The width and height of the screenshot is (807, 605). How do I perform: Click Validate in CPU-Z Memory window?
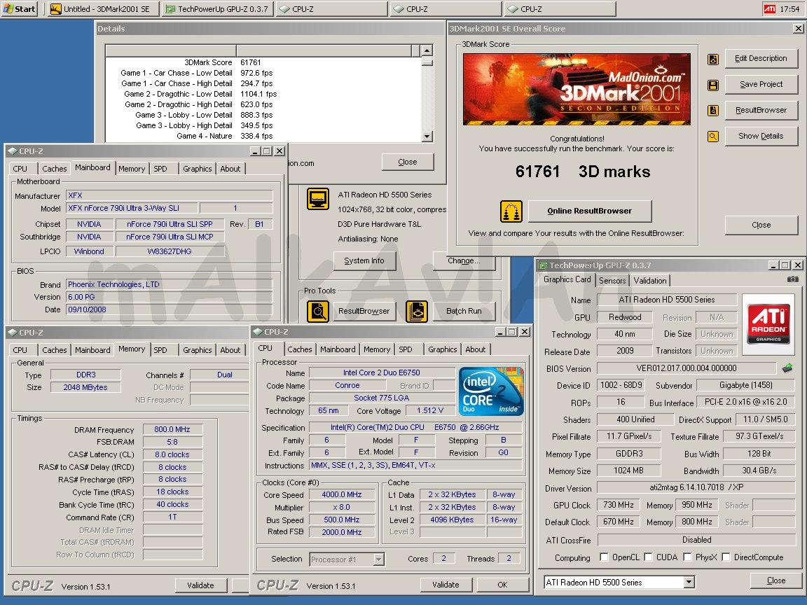click(x=200, y=585)
